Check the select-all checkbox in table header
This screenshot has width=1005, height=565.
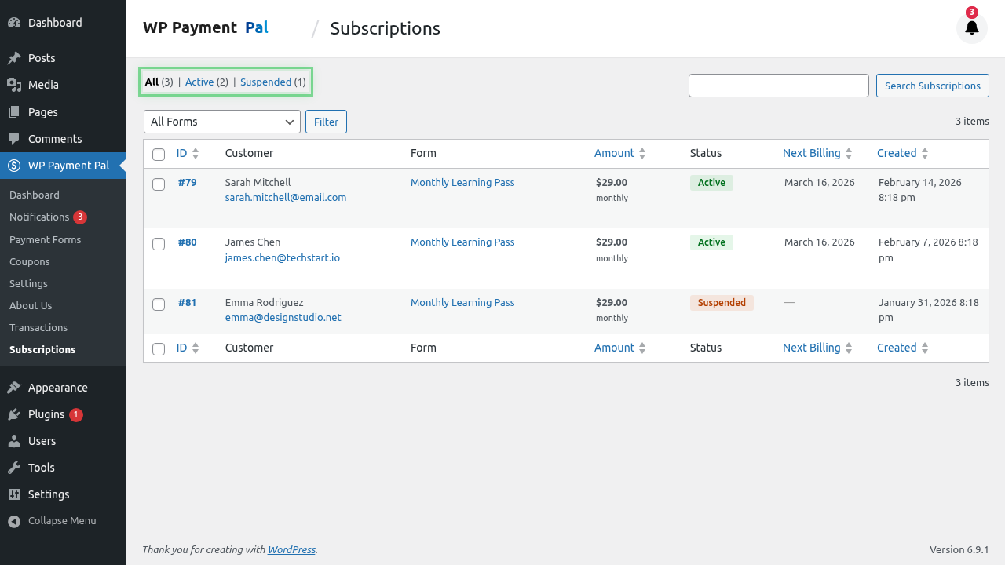coord(159,154)
